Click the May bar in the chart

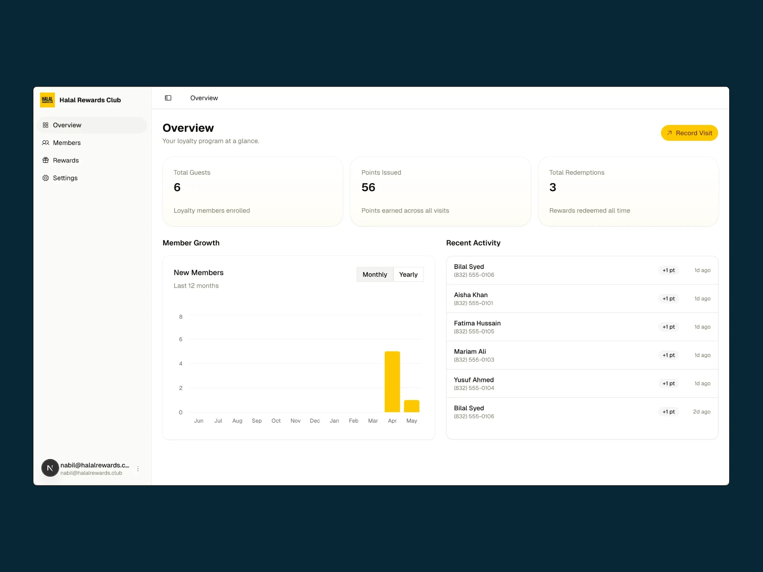tap(412, 406)
